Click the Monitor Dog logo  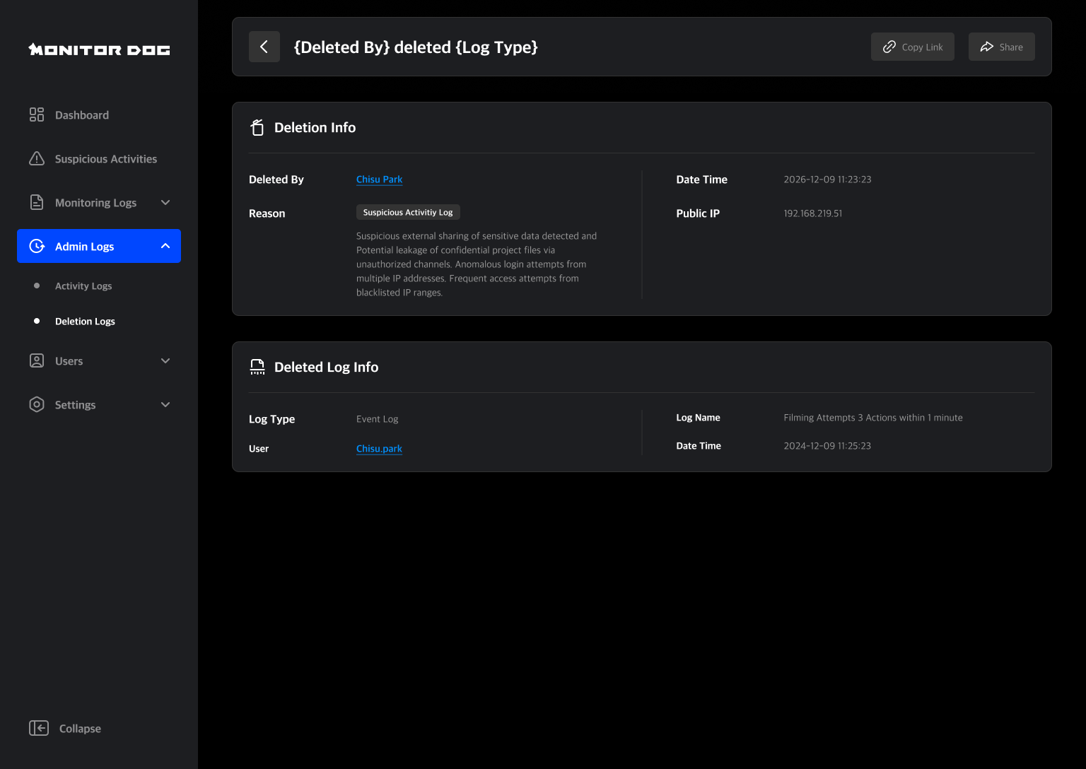(98, 49)
